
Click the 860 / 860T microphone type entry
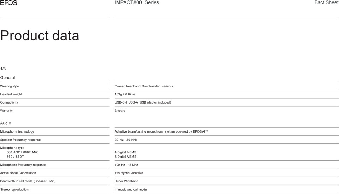coord(15,157)
